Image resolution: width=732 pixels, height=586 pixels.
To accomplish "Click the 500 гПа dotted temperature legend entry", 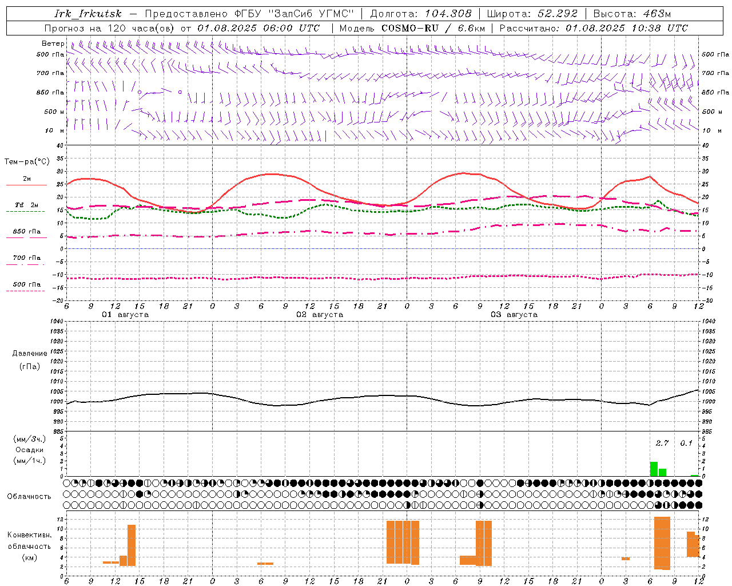I will [x=26, y=287].
